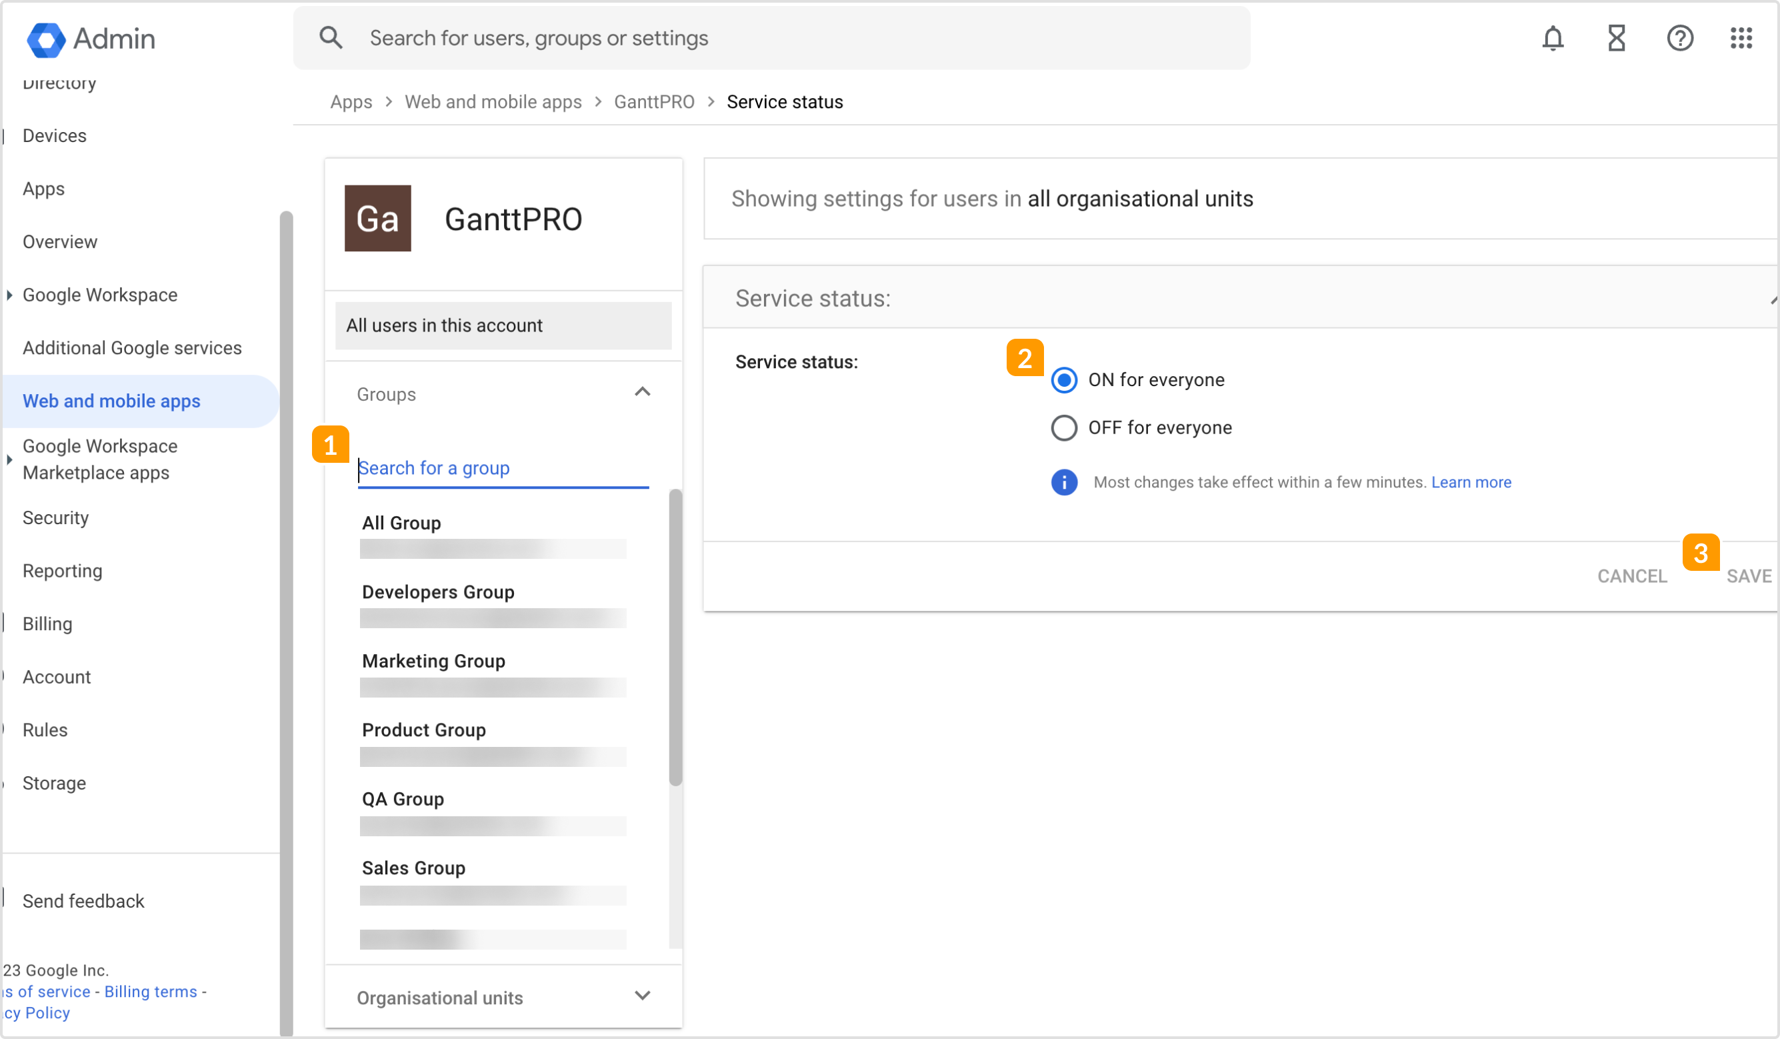This screenshot has height=1039, width=1780.
Task: Open Overview in sidebar
Action: click(60, 241)
